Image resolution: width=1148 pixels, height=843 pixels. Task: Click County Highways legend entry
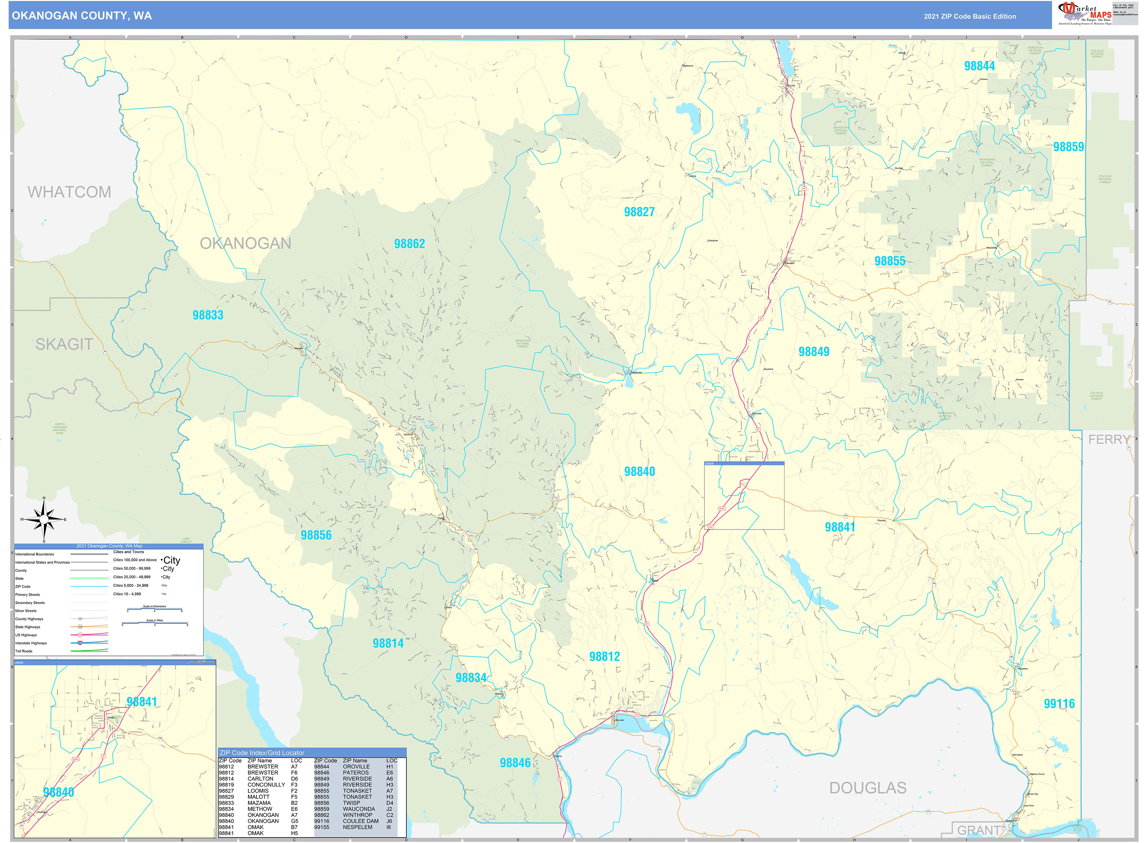click(29, 619)
